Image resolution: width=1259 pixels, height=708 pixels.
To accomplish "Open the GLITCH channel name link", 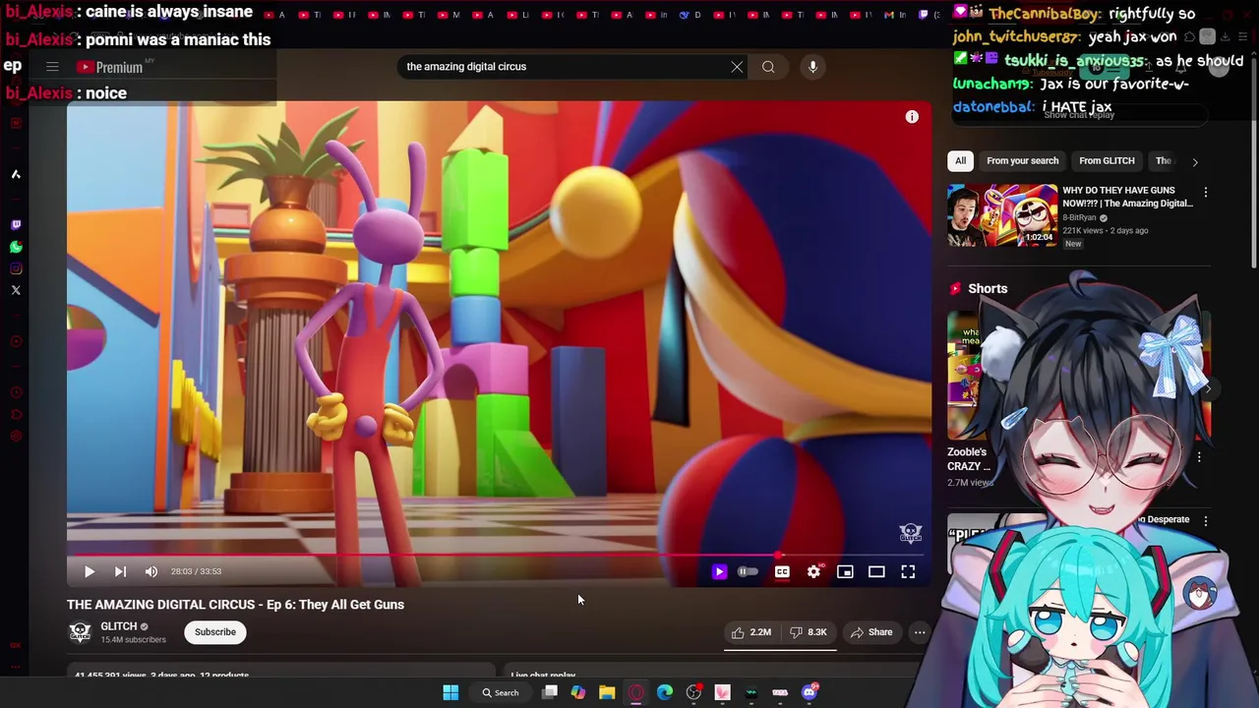I will (x=118, y=626).
